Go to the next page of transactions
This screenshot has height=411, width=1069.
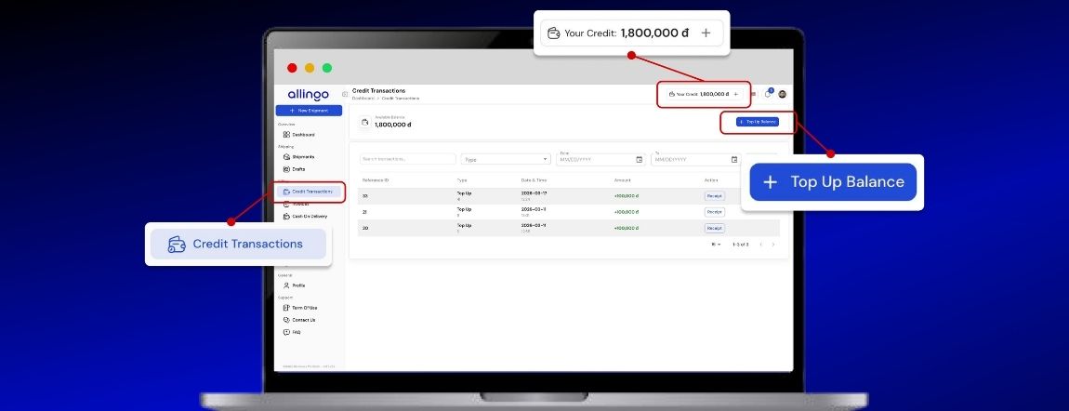click(773, 244)
